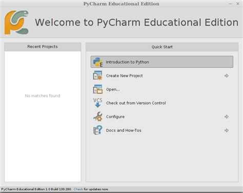Click inside the empty recent projects list

43,116
